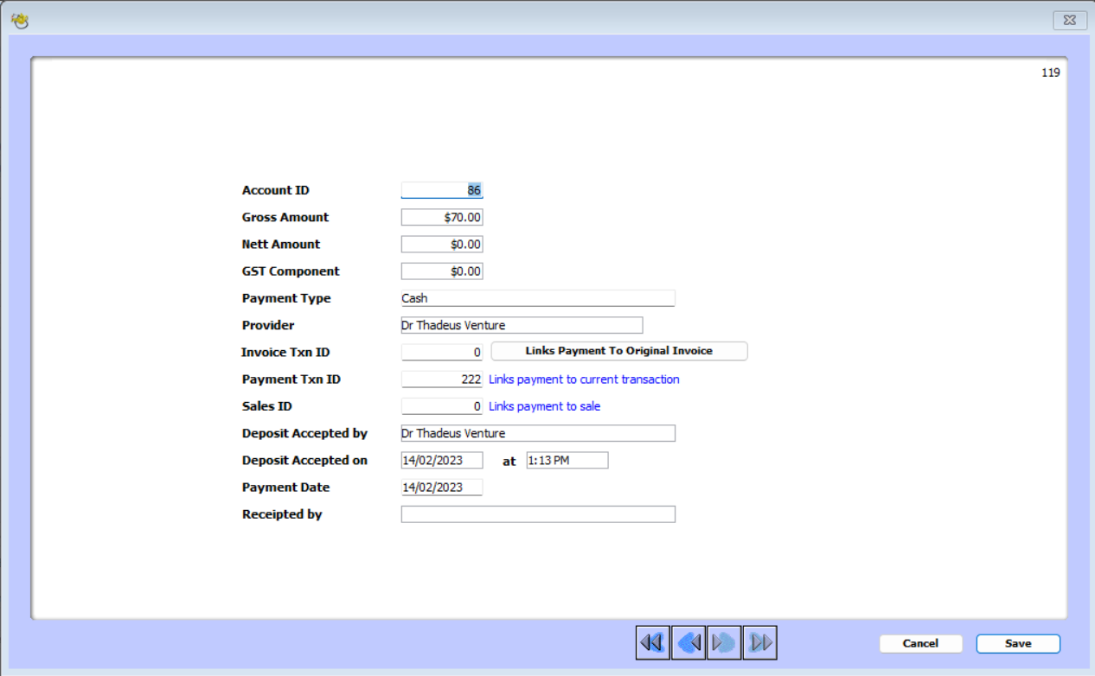Click inside the Account ID field
Viewport: 1095px width, 676px height.
(x=442, y=189)
